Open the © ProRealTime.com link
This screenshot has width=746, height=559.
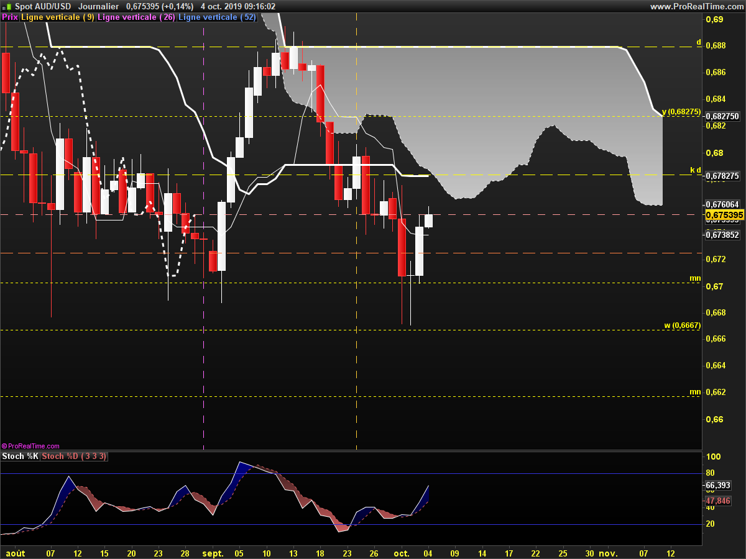click(30, 446)
